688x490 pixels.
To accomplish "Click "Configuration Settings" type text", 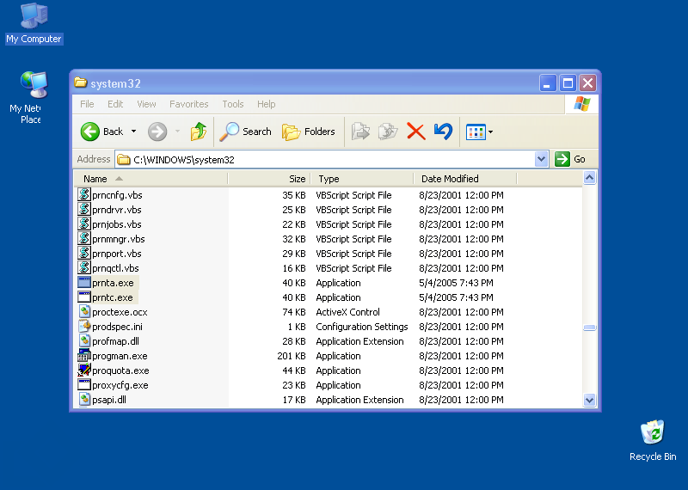I will click(x=361, y=327).
